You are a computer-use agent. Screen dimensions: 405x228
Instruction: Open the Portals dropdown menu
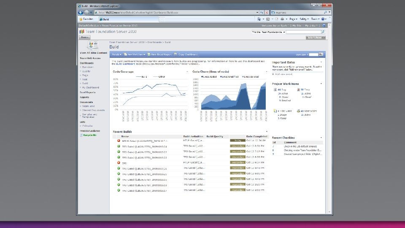(116, 54)
